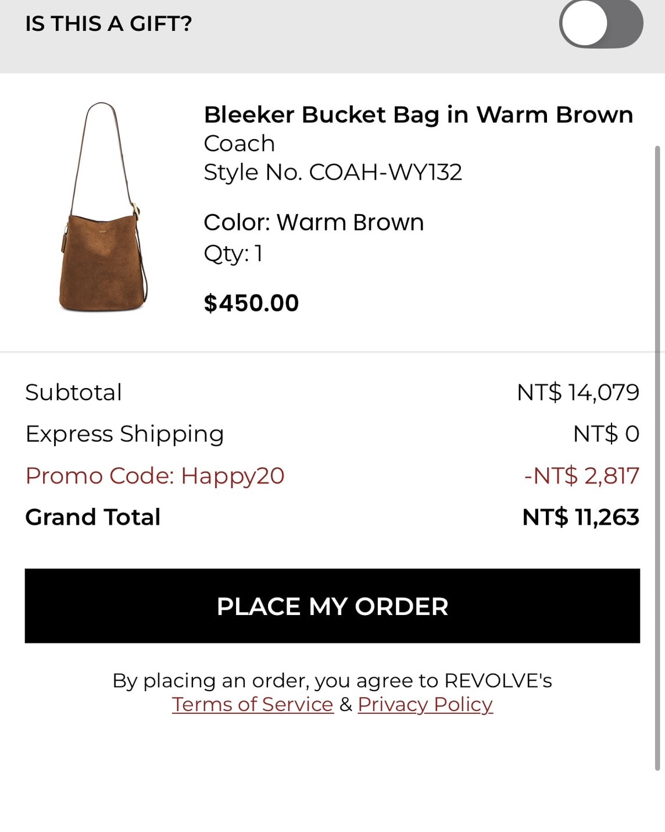Click the 'IS THIS A GIFT?' label
Viewport: 665px width, 832px height.
(109, 24)
